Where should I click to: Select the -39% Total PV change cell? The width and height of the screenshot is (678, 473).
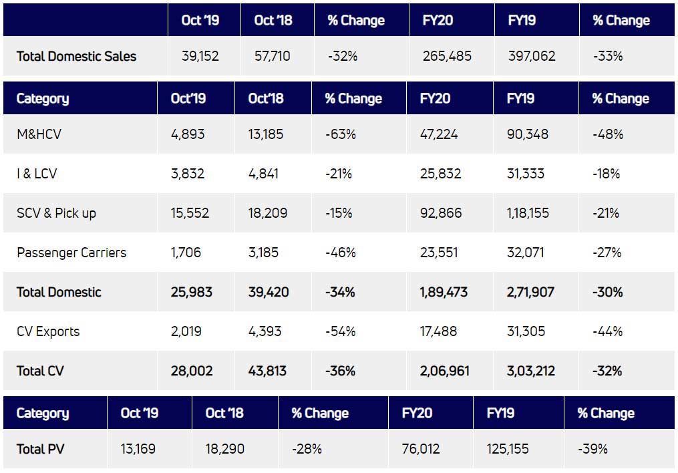tap(592, 449)
